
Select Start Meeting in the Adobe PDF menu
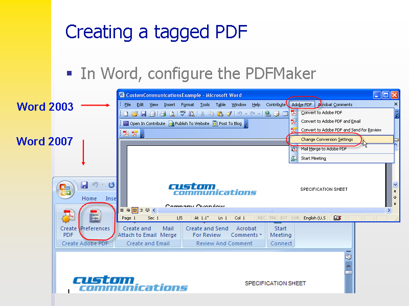point(342,158)
